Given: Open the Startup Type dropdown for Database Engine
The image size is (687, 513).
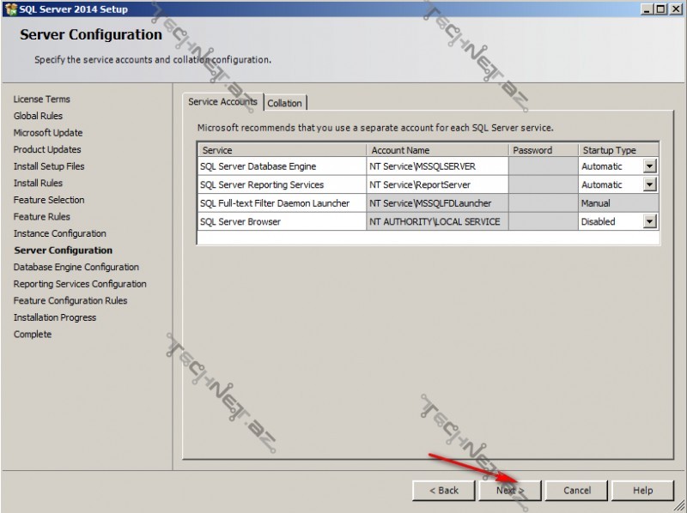Looking at the screenshot, I should (649, 166).
